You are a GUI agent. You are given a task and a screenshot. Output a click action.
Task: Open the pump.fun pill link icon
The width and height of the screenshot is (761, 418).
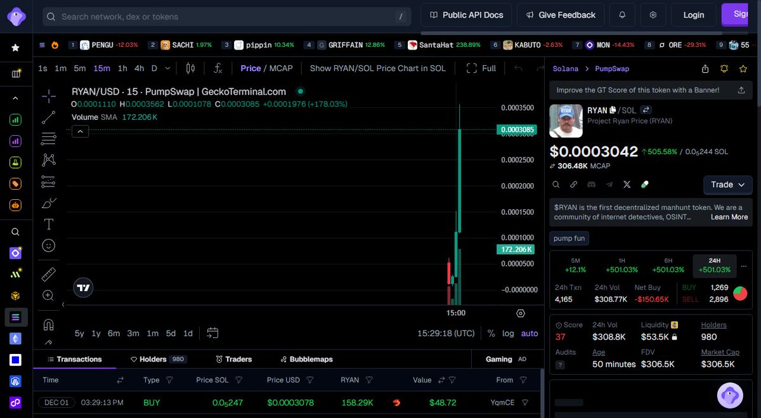(645, 185)
